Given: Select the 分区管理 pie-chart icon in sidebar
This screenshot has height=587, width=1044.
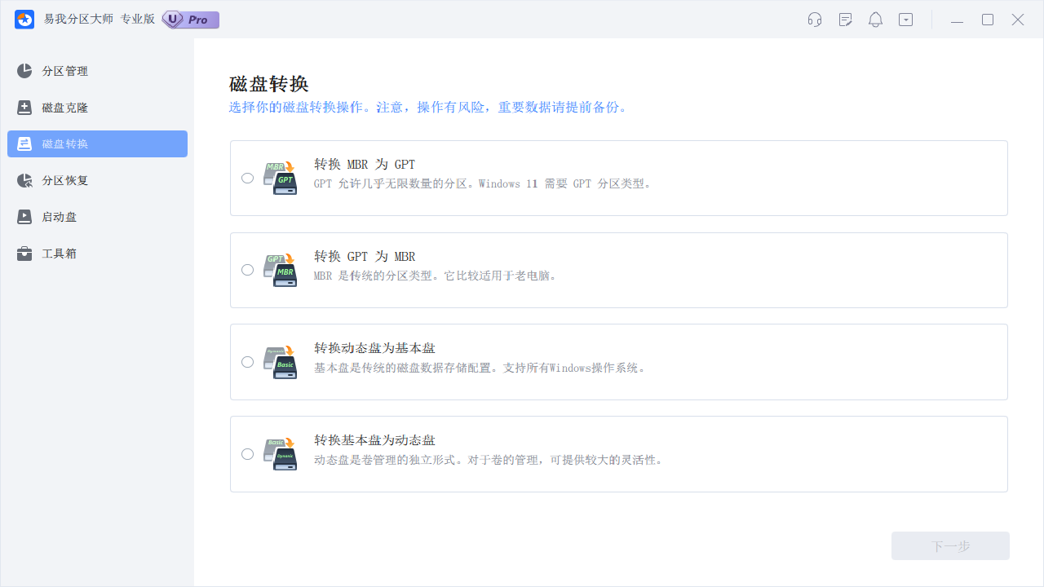Looking at the screenshot, I should click(x=24, y=71).
